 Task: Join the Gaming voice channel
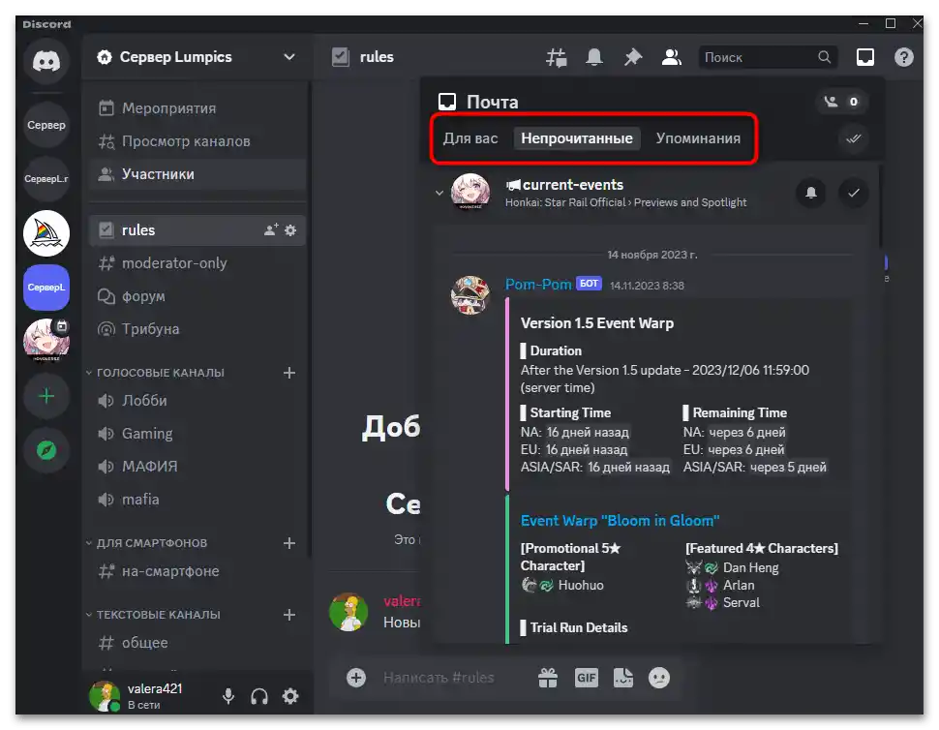[x=197, y=434]
